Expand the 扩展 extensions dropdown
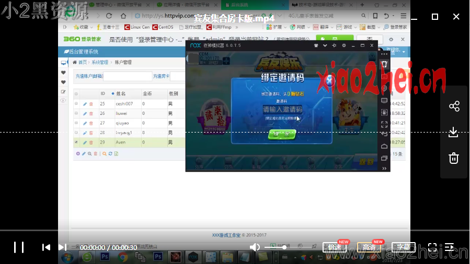The height and width of the screenshot is (264, 470). pos(277,27)
